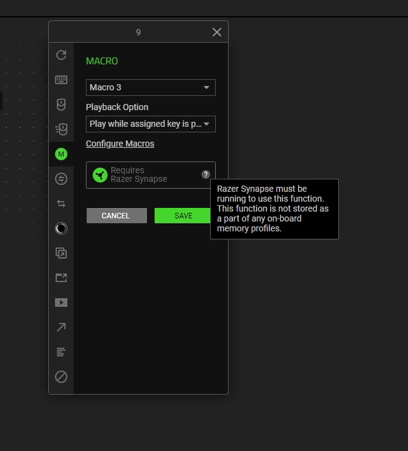Click the CANCEL button
The width and height of the screenshot is (408, 451).
pos(117,216)
